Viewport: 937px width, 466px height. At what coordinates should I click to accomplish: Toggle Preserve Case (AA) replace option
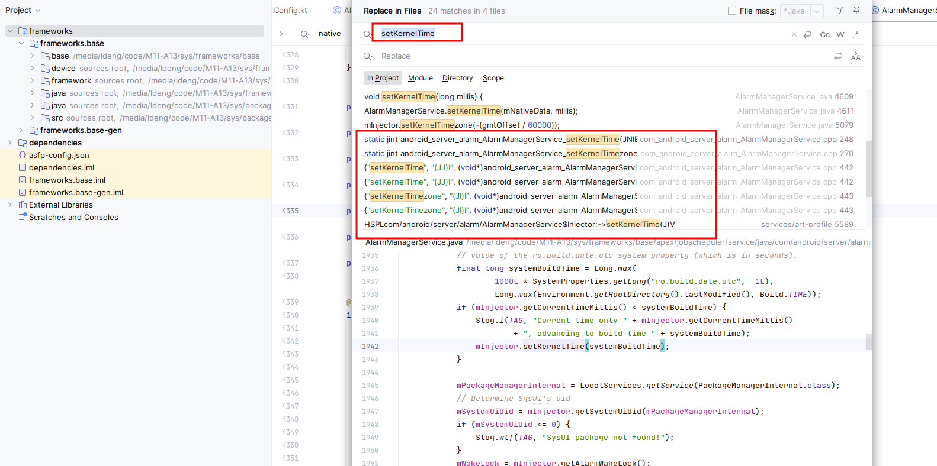click(856, 56)
